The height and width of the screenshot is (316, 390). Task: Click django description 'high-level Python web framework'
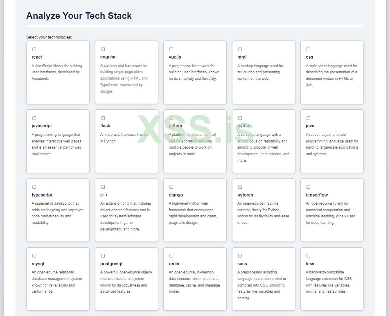[193, 213]
